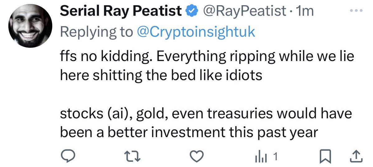Click the @RayPeatist handle
Image resolution: width=373 pixels, height=167 pixels.
pyautogui.click(x=244, y=11)
